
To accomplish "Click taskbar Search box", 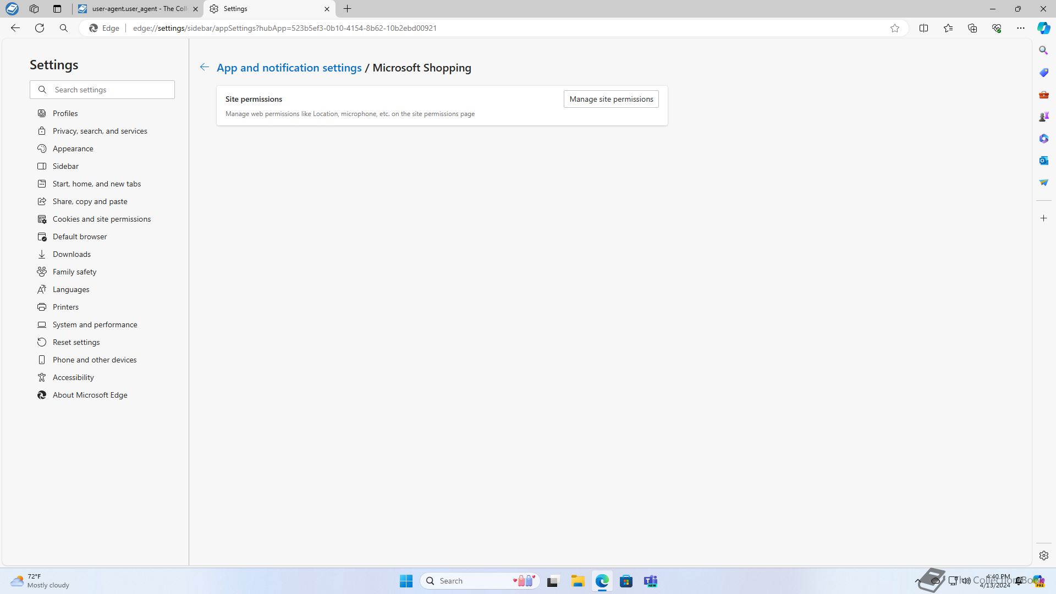I will 480,581.
